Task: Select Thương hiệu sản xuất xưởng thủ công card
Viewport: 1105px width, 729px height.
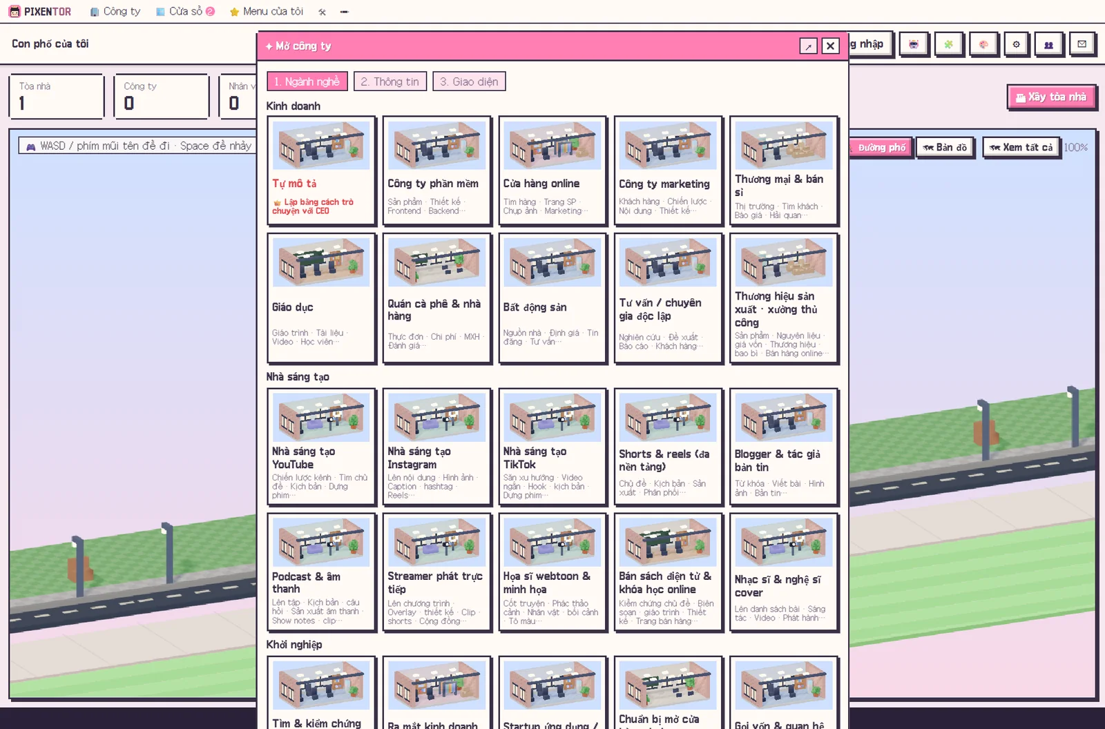Action: [785, 298]
